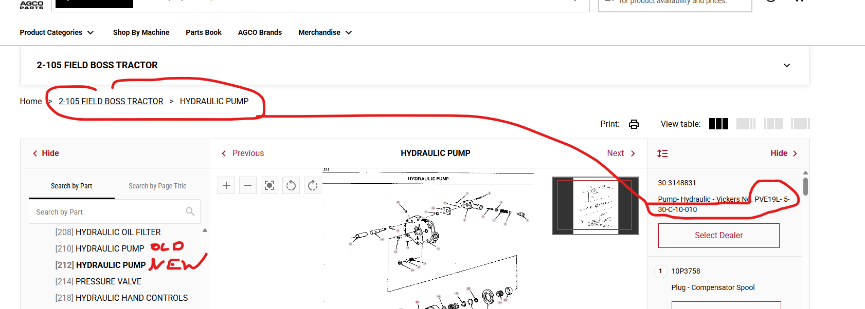Hide the right parts list panel
Screen dimensions: 865x309
(784, 153)
